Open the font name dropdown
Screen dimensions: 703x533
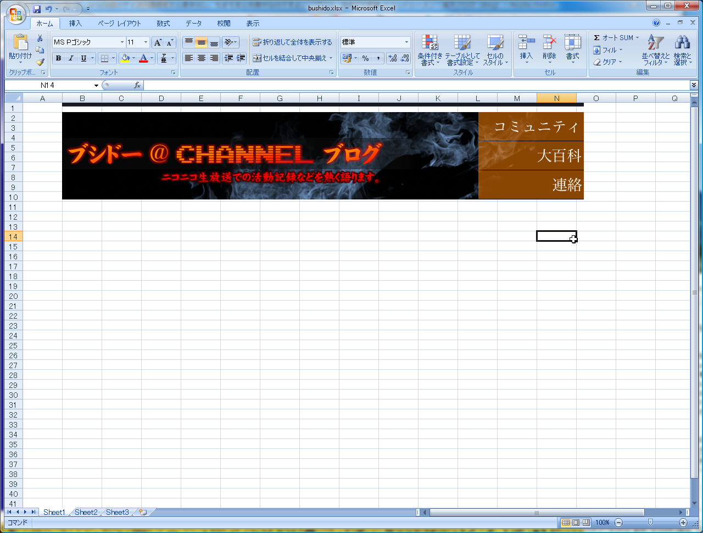[122, 42]
